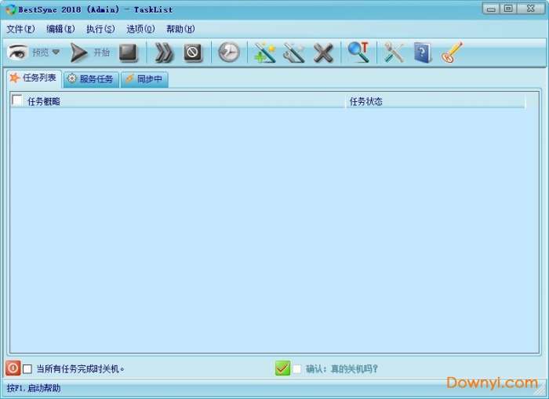Click the delete task X icon

pyautogui.click(x=323, y=53)
